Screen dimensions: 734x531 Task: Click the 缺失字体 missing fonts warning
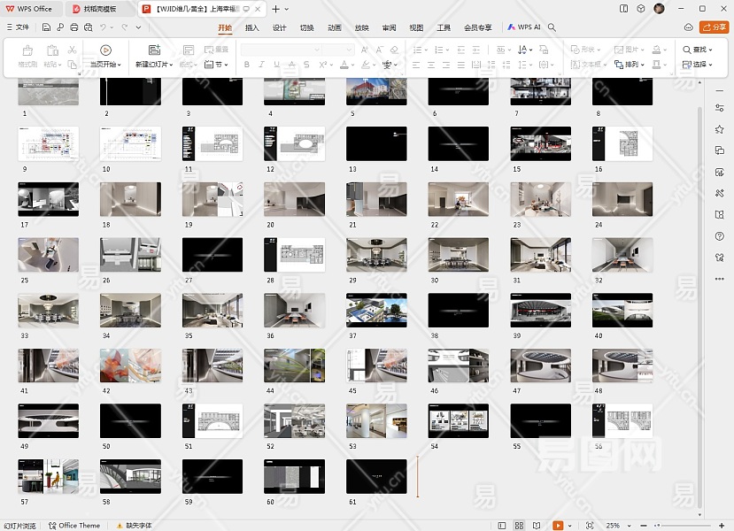pyautogui.click(x=135, y=526)
